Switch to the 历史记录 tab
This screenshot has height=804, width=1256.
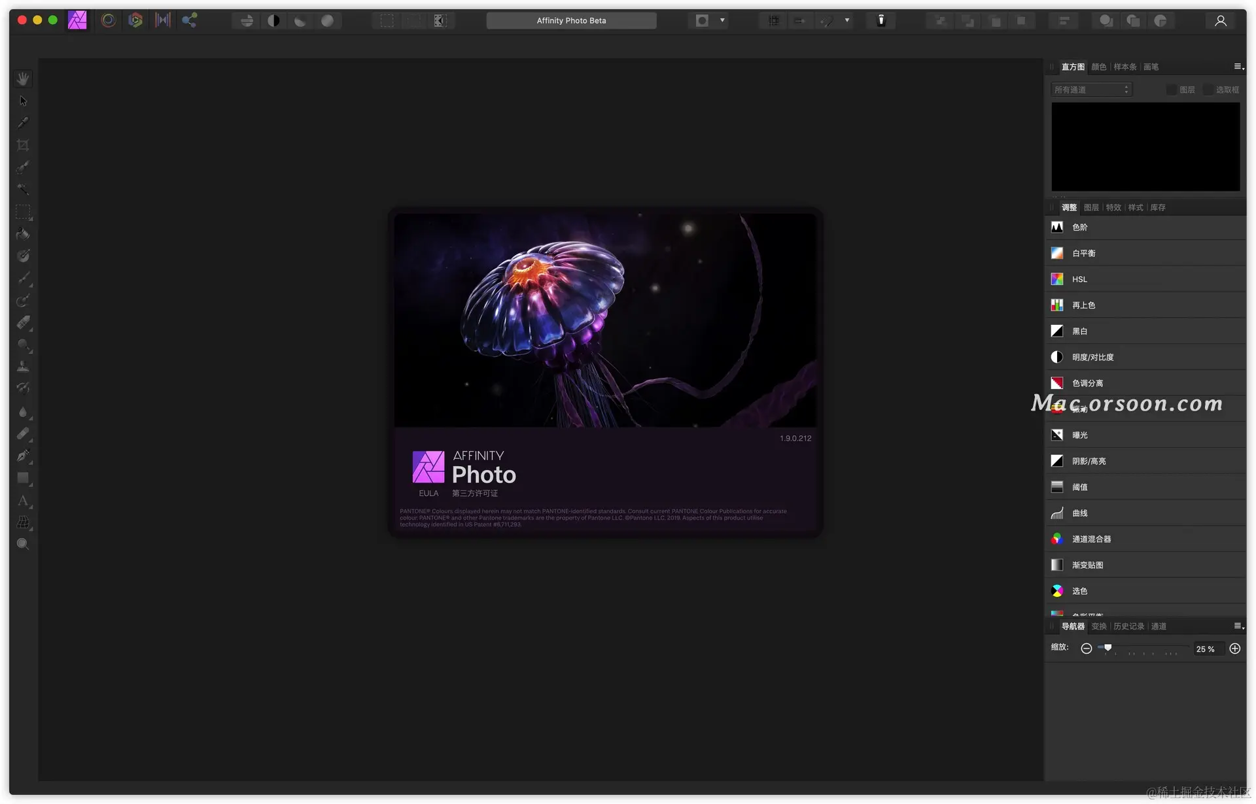(1129, 626)
